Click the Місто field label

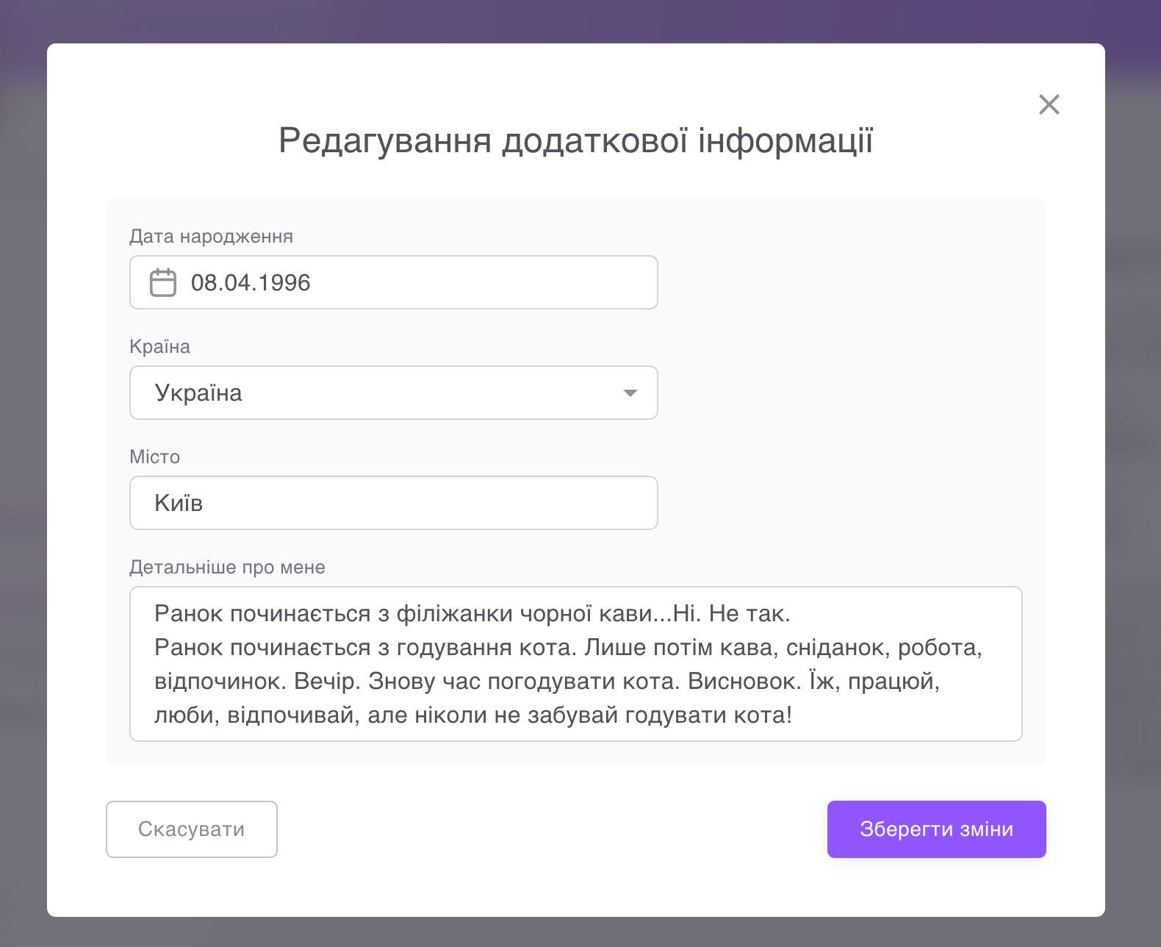click(154, 457)
